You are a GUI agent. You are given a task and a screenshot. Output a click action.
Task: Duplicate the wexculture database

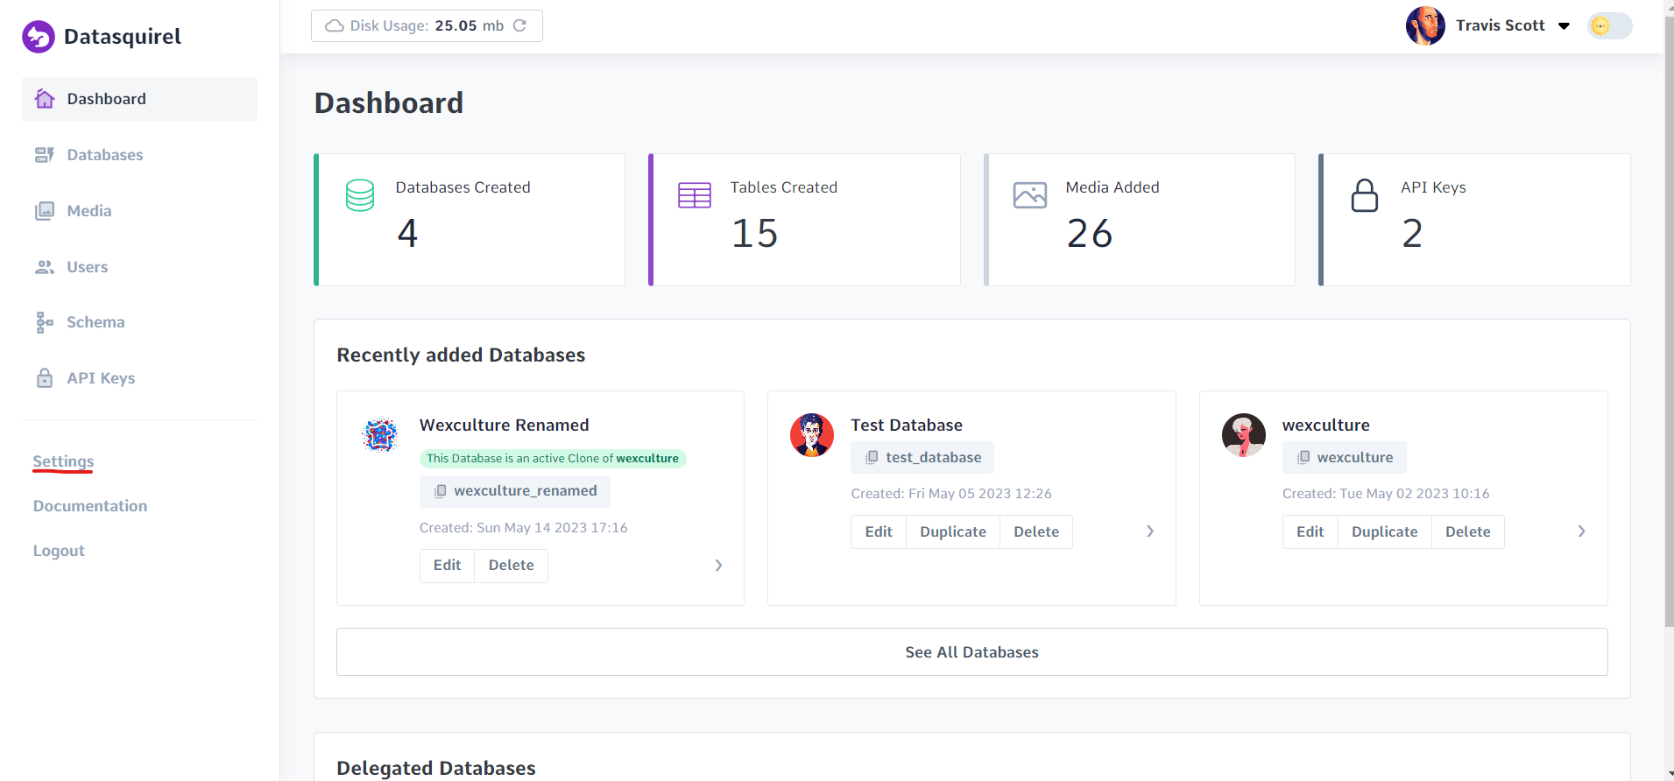(1385, 532)
